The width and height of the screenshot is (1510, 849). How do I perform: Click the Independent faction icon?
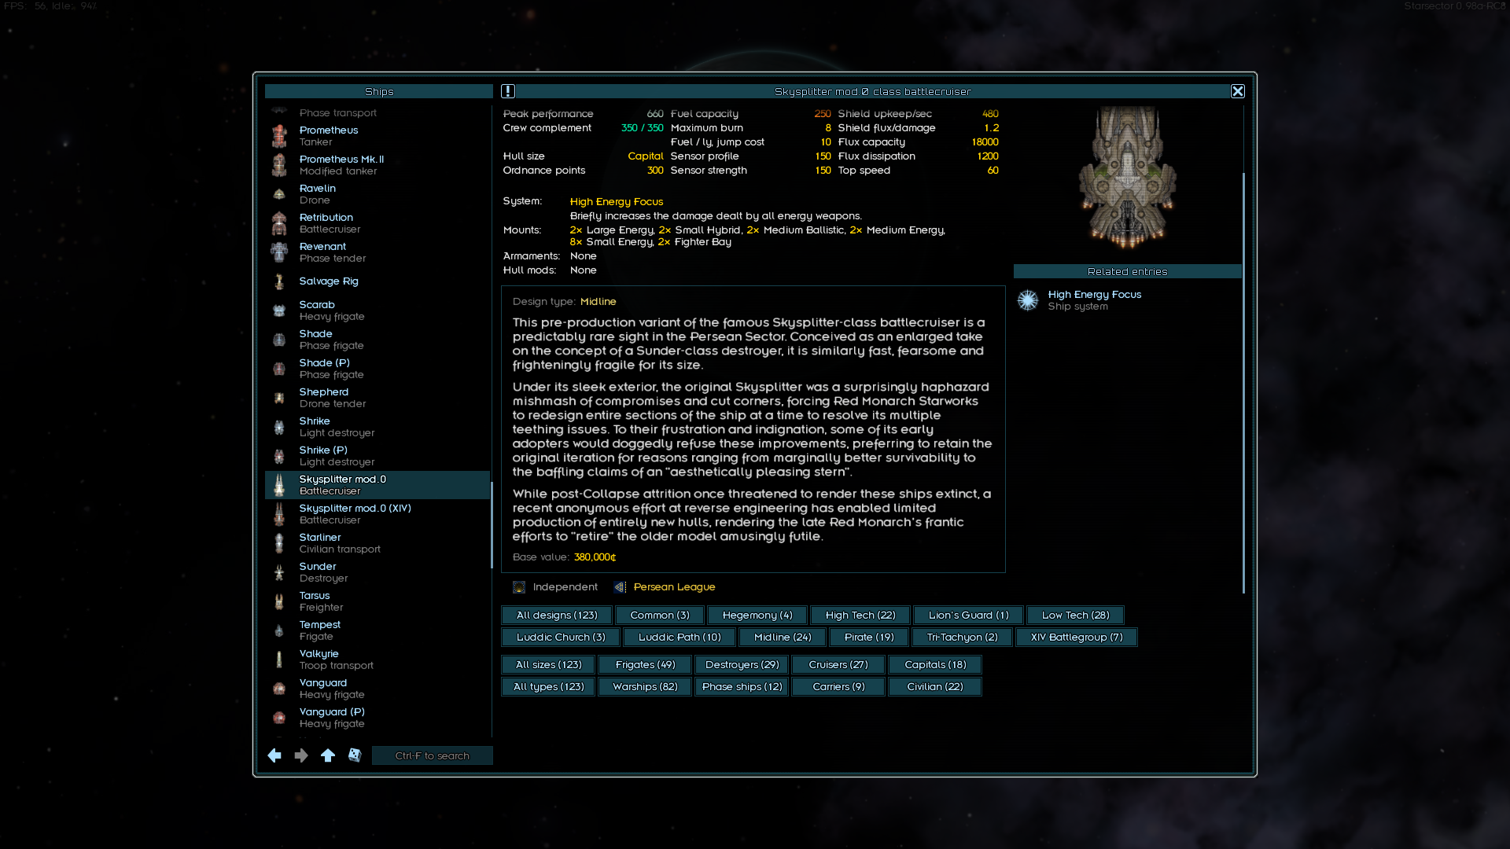[x=519, y=587]
